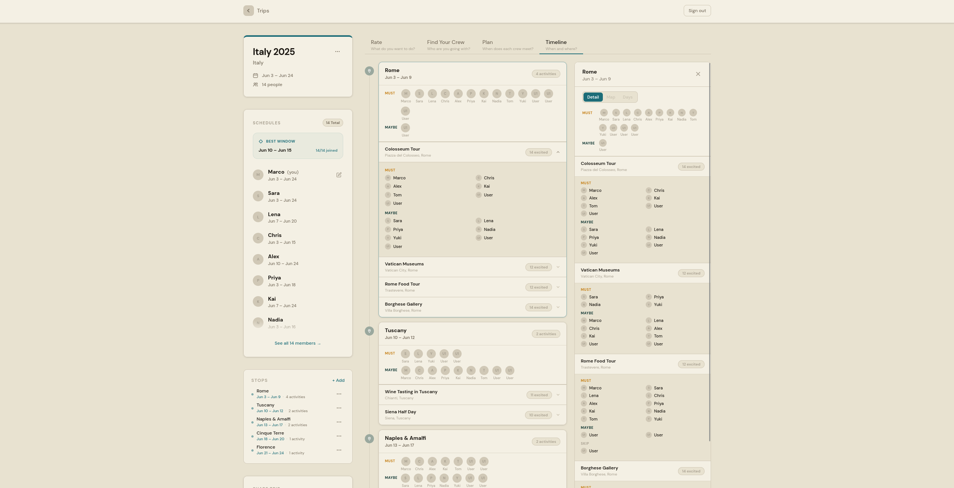Click the Rome stop location pin marker
This screenshot has width=954, height=488.
[x=369, y=71]
